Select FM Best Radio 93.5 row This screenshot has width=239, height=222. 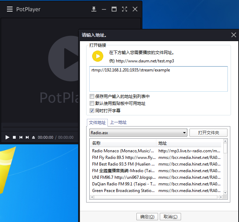[x=156, y=164]
